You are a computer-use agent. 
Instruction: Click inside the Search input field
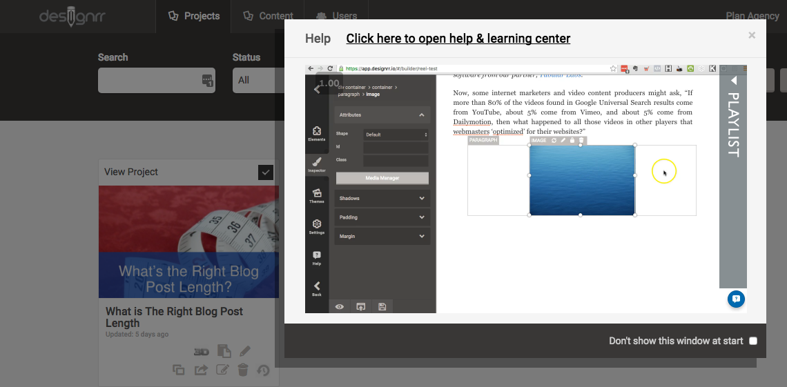coord(150,80)
